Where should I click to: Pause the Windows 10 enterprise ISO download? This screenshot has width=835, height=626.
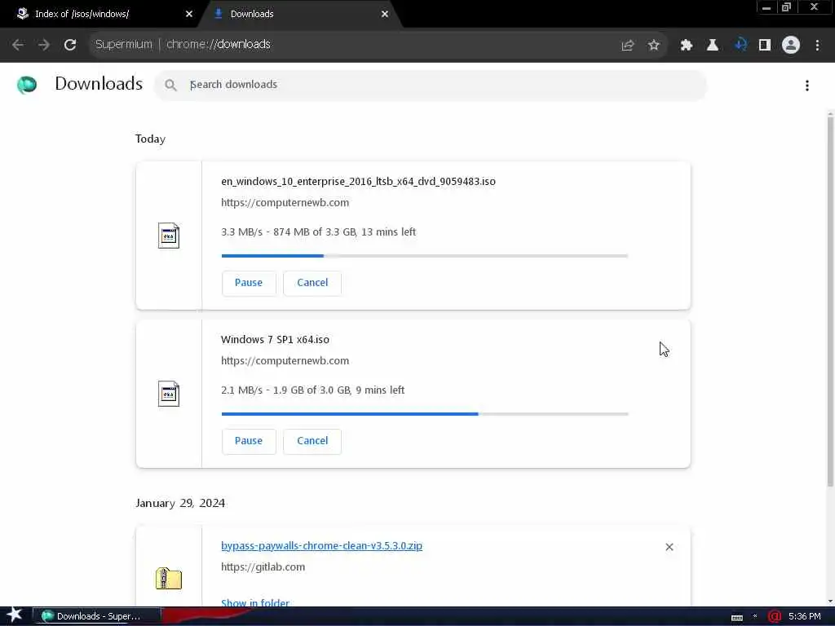[249, 283]
